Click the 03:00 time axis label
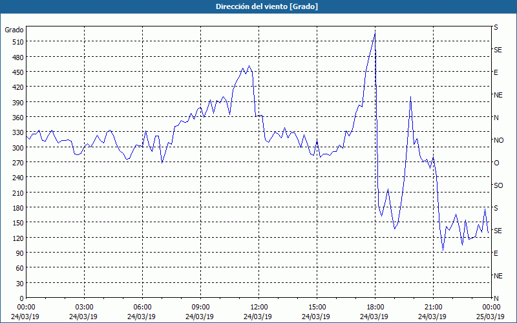 click(x=85, y=307)
